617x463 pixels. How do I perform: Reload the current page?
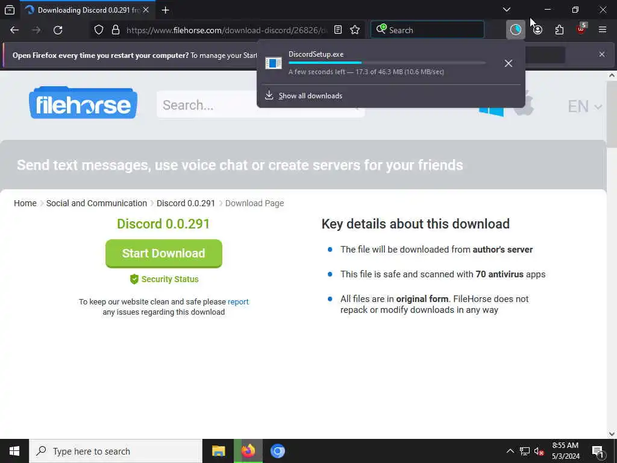58,30
